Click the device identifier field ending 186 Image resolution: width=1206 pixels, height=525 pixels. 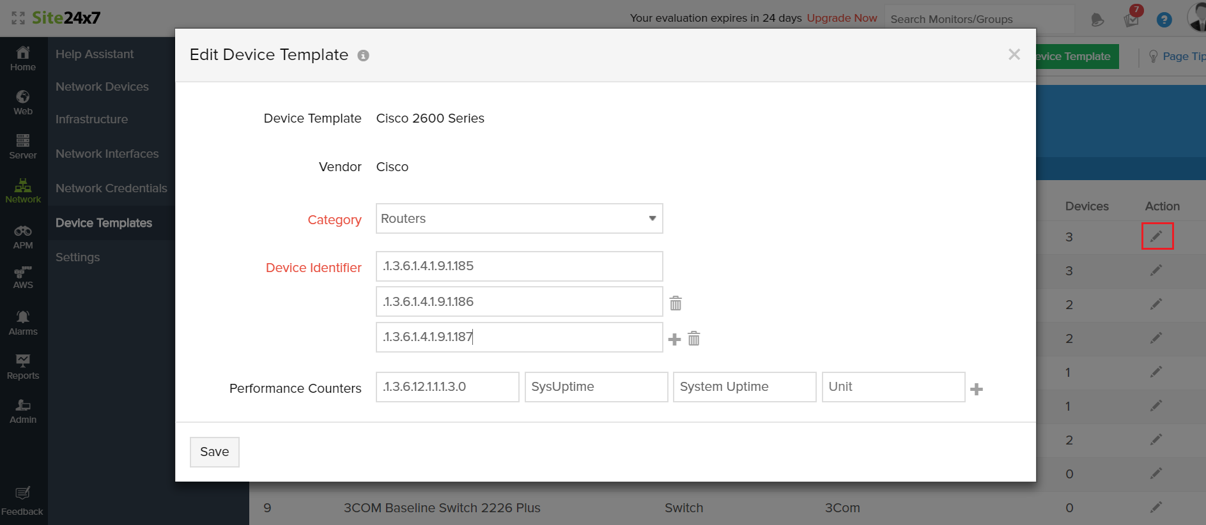tap(520, 301)
